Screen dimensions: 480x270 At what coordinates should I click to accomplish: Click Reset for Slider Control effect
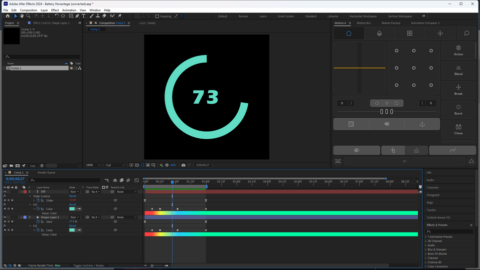(73, 196)
